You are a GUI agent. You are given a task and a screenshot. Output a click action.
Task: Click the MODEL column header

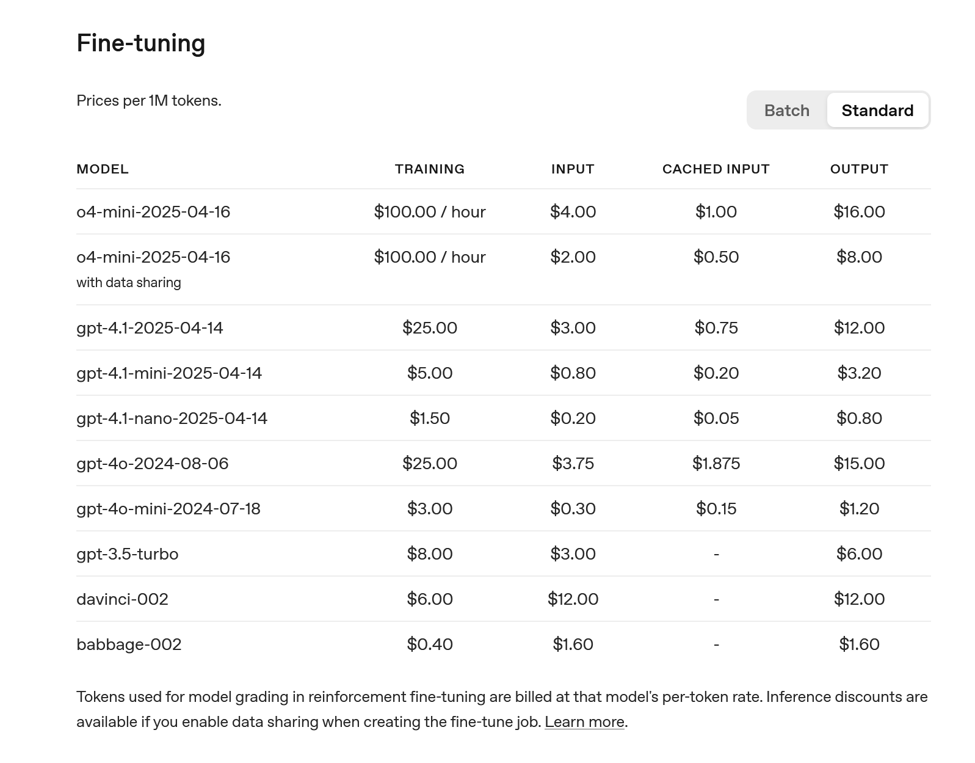103,169
